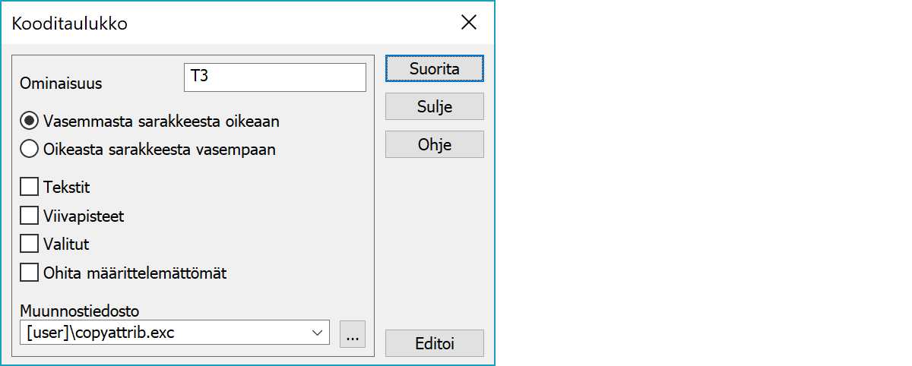Click the Ominaisuus input field containing T3
The width and height of the screenshot is (912, 366).
(274, 77)
